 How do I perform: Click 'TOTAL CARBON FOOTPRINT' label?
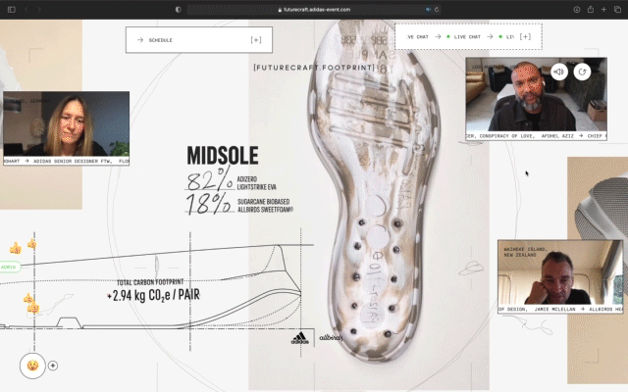click(x=150, y=282)
